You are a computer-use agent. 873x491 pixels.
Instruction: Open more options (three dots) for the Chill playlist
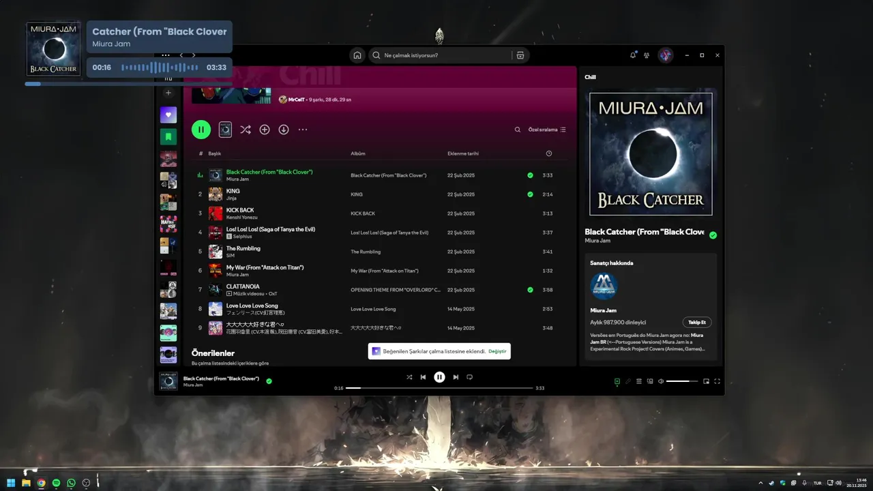click(x=303, y=130)
